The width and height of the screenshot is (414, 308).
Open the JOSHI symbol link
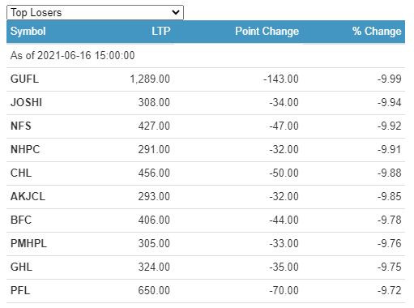click(26, 103)
